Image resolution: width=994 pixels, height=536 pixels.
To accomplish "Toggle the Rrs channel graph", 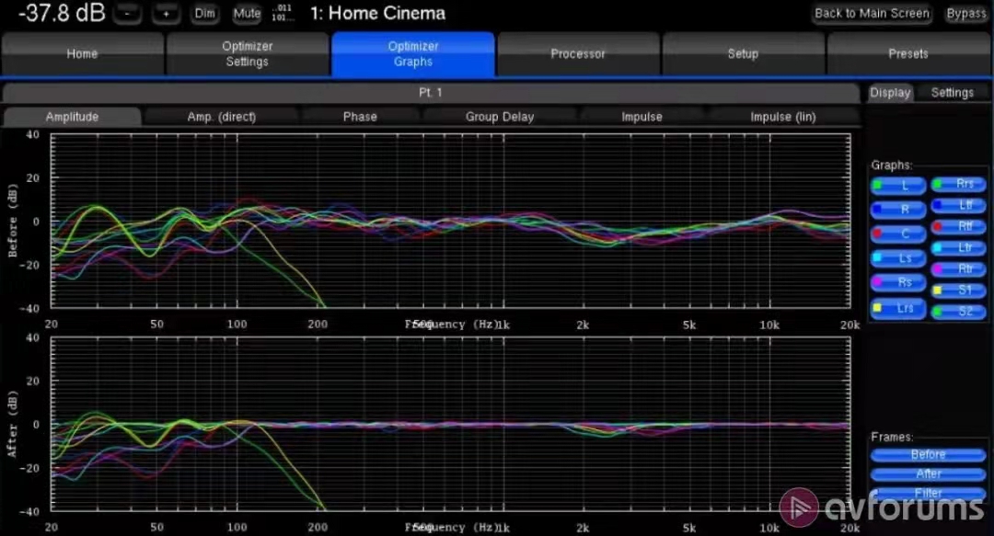I will (x=958, y=184).
